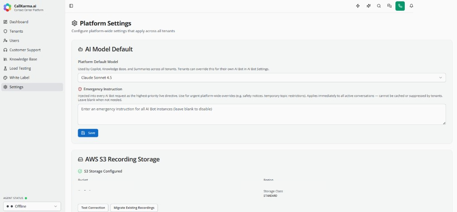The image size is (457, 212).
Task: Open White Label page
Action: coord(32,78)
